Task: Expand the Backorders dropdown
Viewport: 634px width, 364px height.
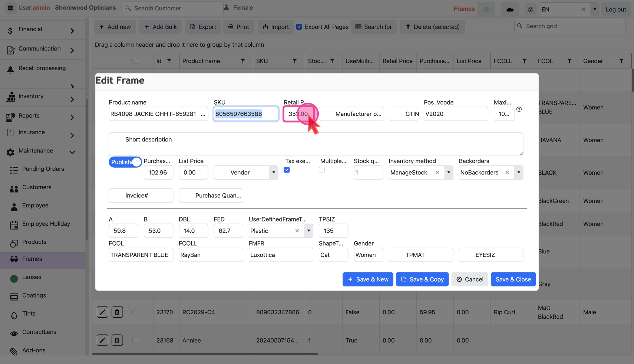Action: (x=519, y=173)
